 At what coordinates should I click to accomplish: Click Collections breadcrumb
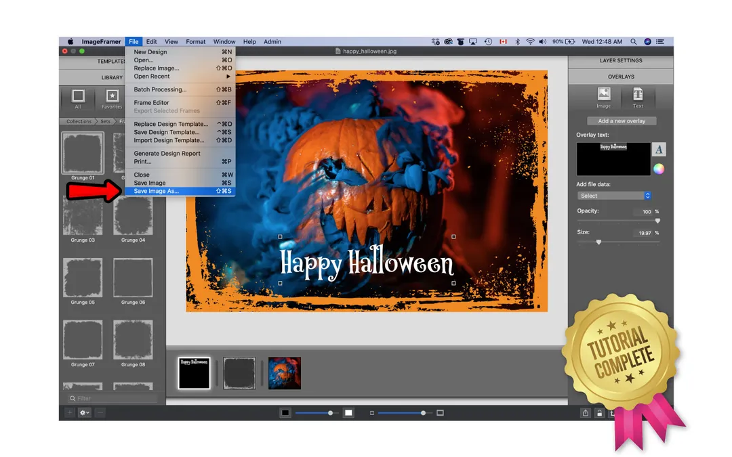pos(79,121)
